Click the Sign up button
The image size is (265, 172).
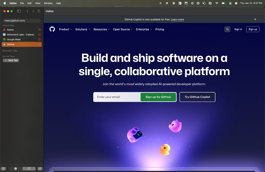pyautogui.click(x=253, y=29)
